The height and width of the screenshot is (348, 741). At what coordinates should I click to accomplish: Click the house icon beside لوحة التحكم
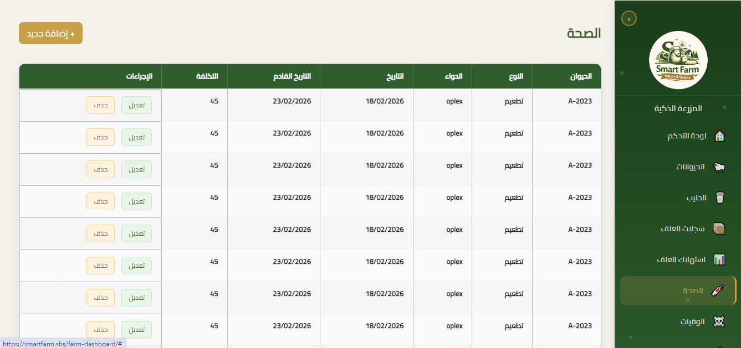pyautogui.click(x=719, y=136)
